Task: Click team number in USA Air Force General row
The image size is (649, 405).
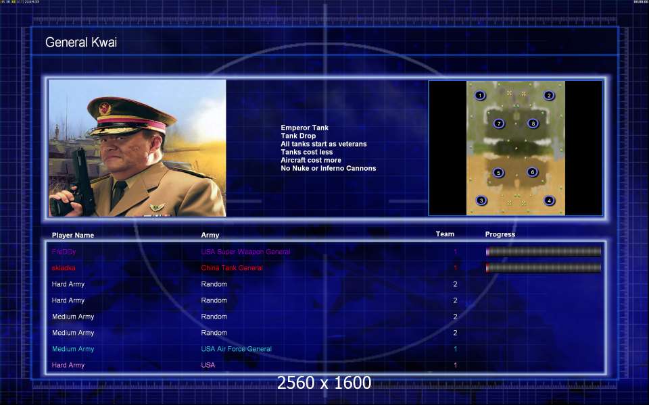Action: tap(455, 349)
